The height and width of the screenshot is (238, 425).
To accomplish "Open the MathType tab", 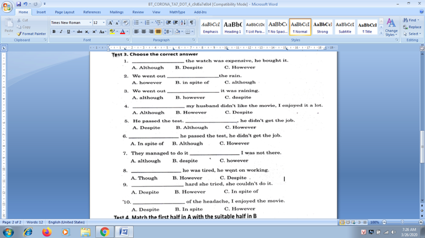I will tap(177, 12).
